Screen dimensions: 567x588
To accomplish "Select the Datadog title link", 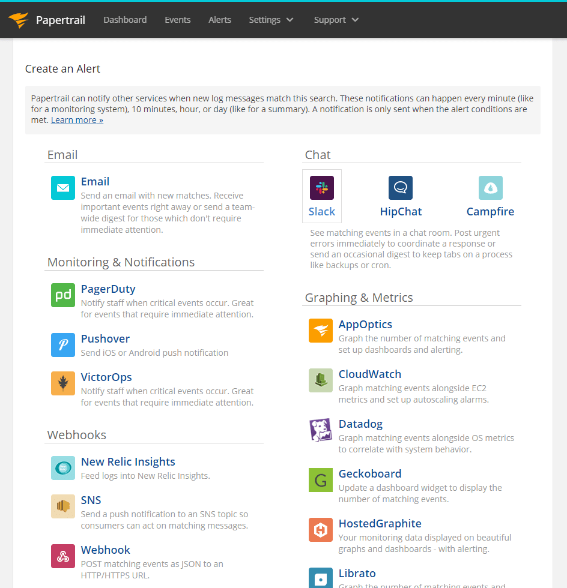I will [x=360, y=424].
